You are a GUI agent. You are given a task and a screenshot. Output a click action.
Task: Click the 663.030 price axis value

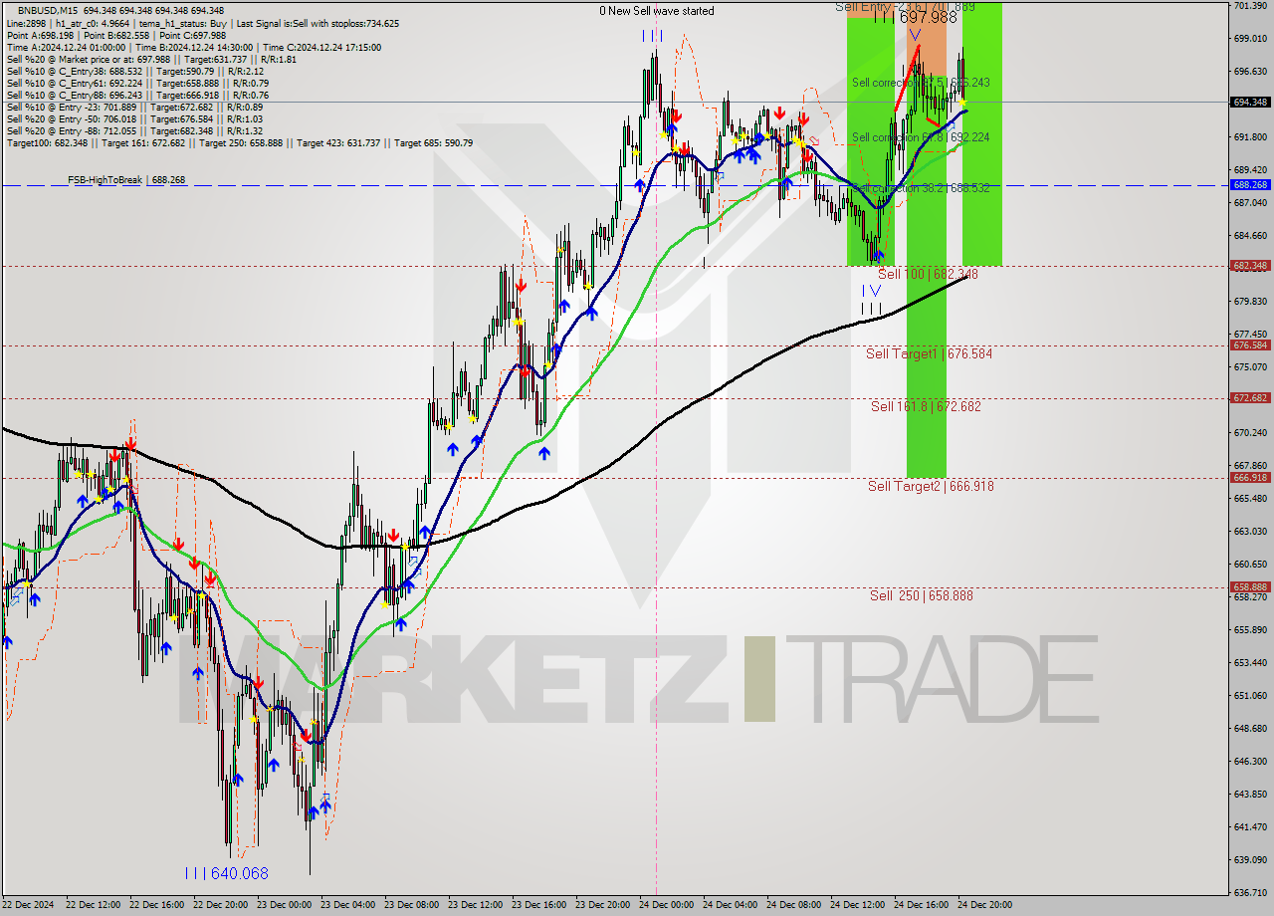pos(1250,532)
